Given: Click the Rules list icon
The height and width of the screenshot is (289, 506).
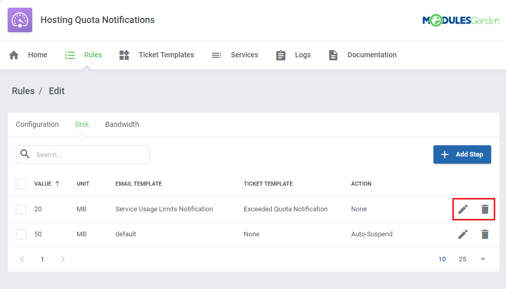Looking at the screenshot, I should click(x=70, y=55).
